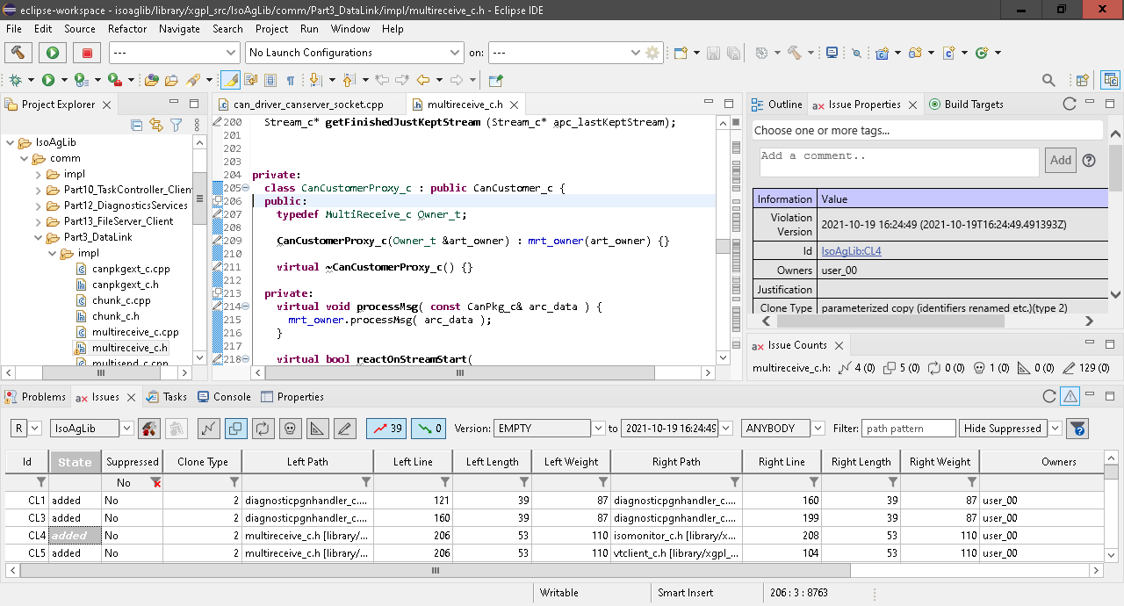Select chunk_c.cpp in Project Explorer
Viewport: 1124px width, 606px height.
coord(121,300)
